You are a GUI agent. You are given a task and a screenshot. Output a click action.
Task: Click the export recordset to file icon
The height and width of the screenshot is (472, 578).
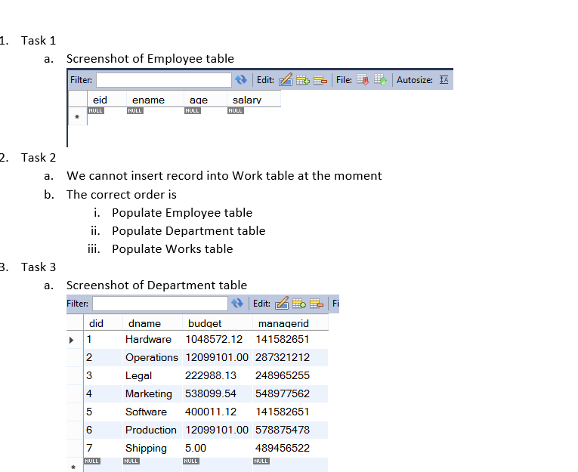point(363,80)
